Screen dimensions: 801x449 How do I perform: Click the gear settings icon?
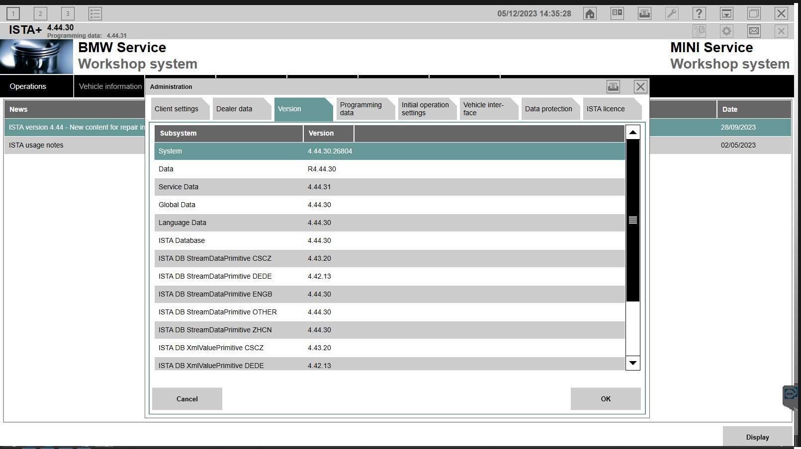[726, 31]
